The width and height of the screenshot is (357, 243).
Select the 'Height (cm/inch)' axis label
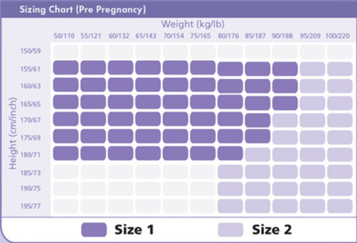(13, 133)
